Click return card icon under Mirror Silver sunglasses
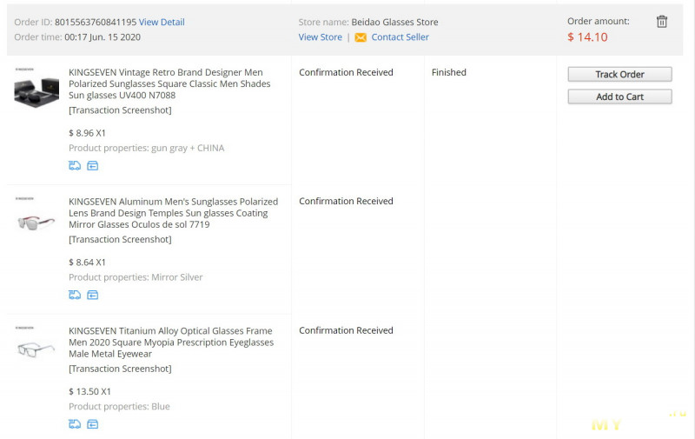The width and height of the screenshot is (695, 439). [93, 295]
